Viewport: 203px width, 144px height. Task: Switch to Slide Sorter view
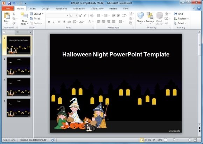[146, 140]
